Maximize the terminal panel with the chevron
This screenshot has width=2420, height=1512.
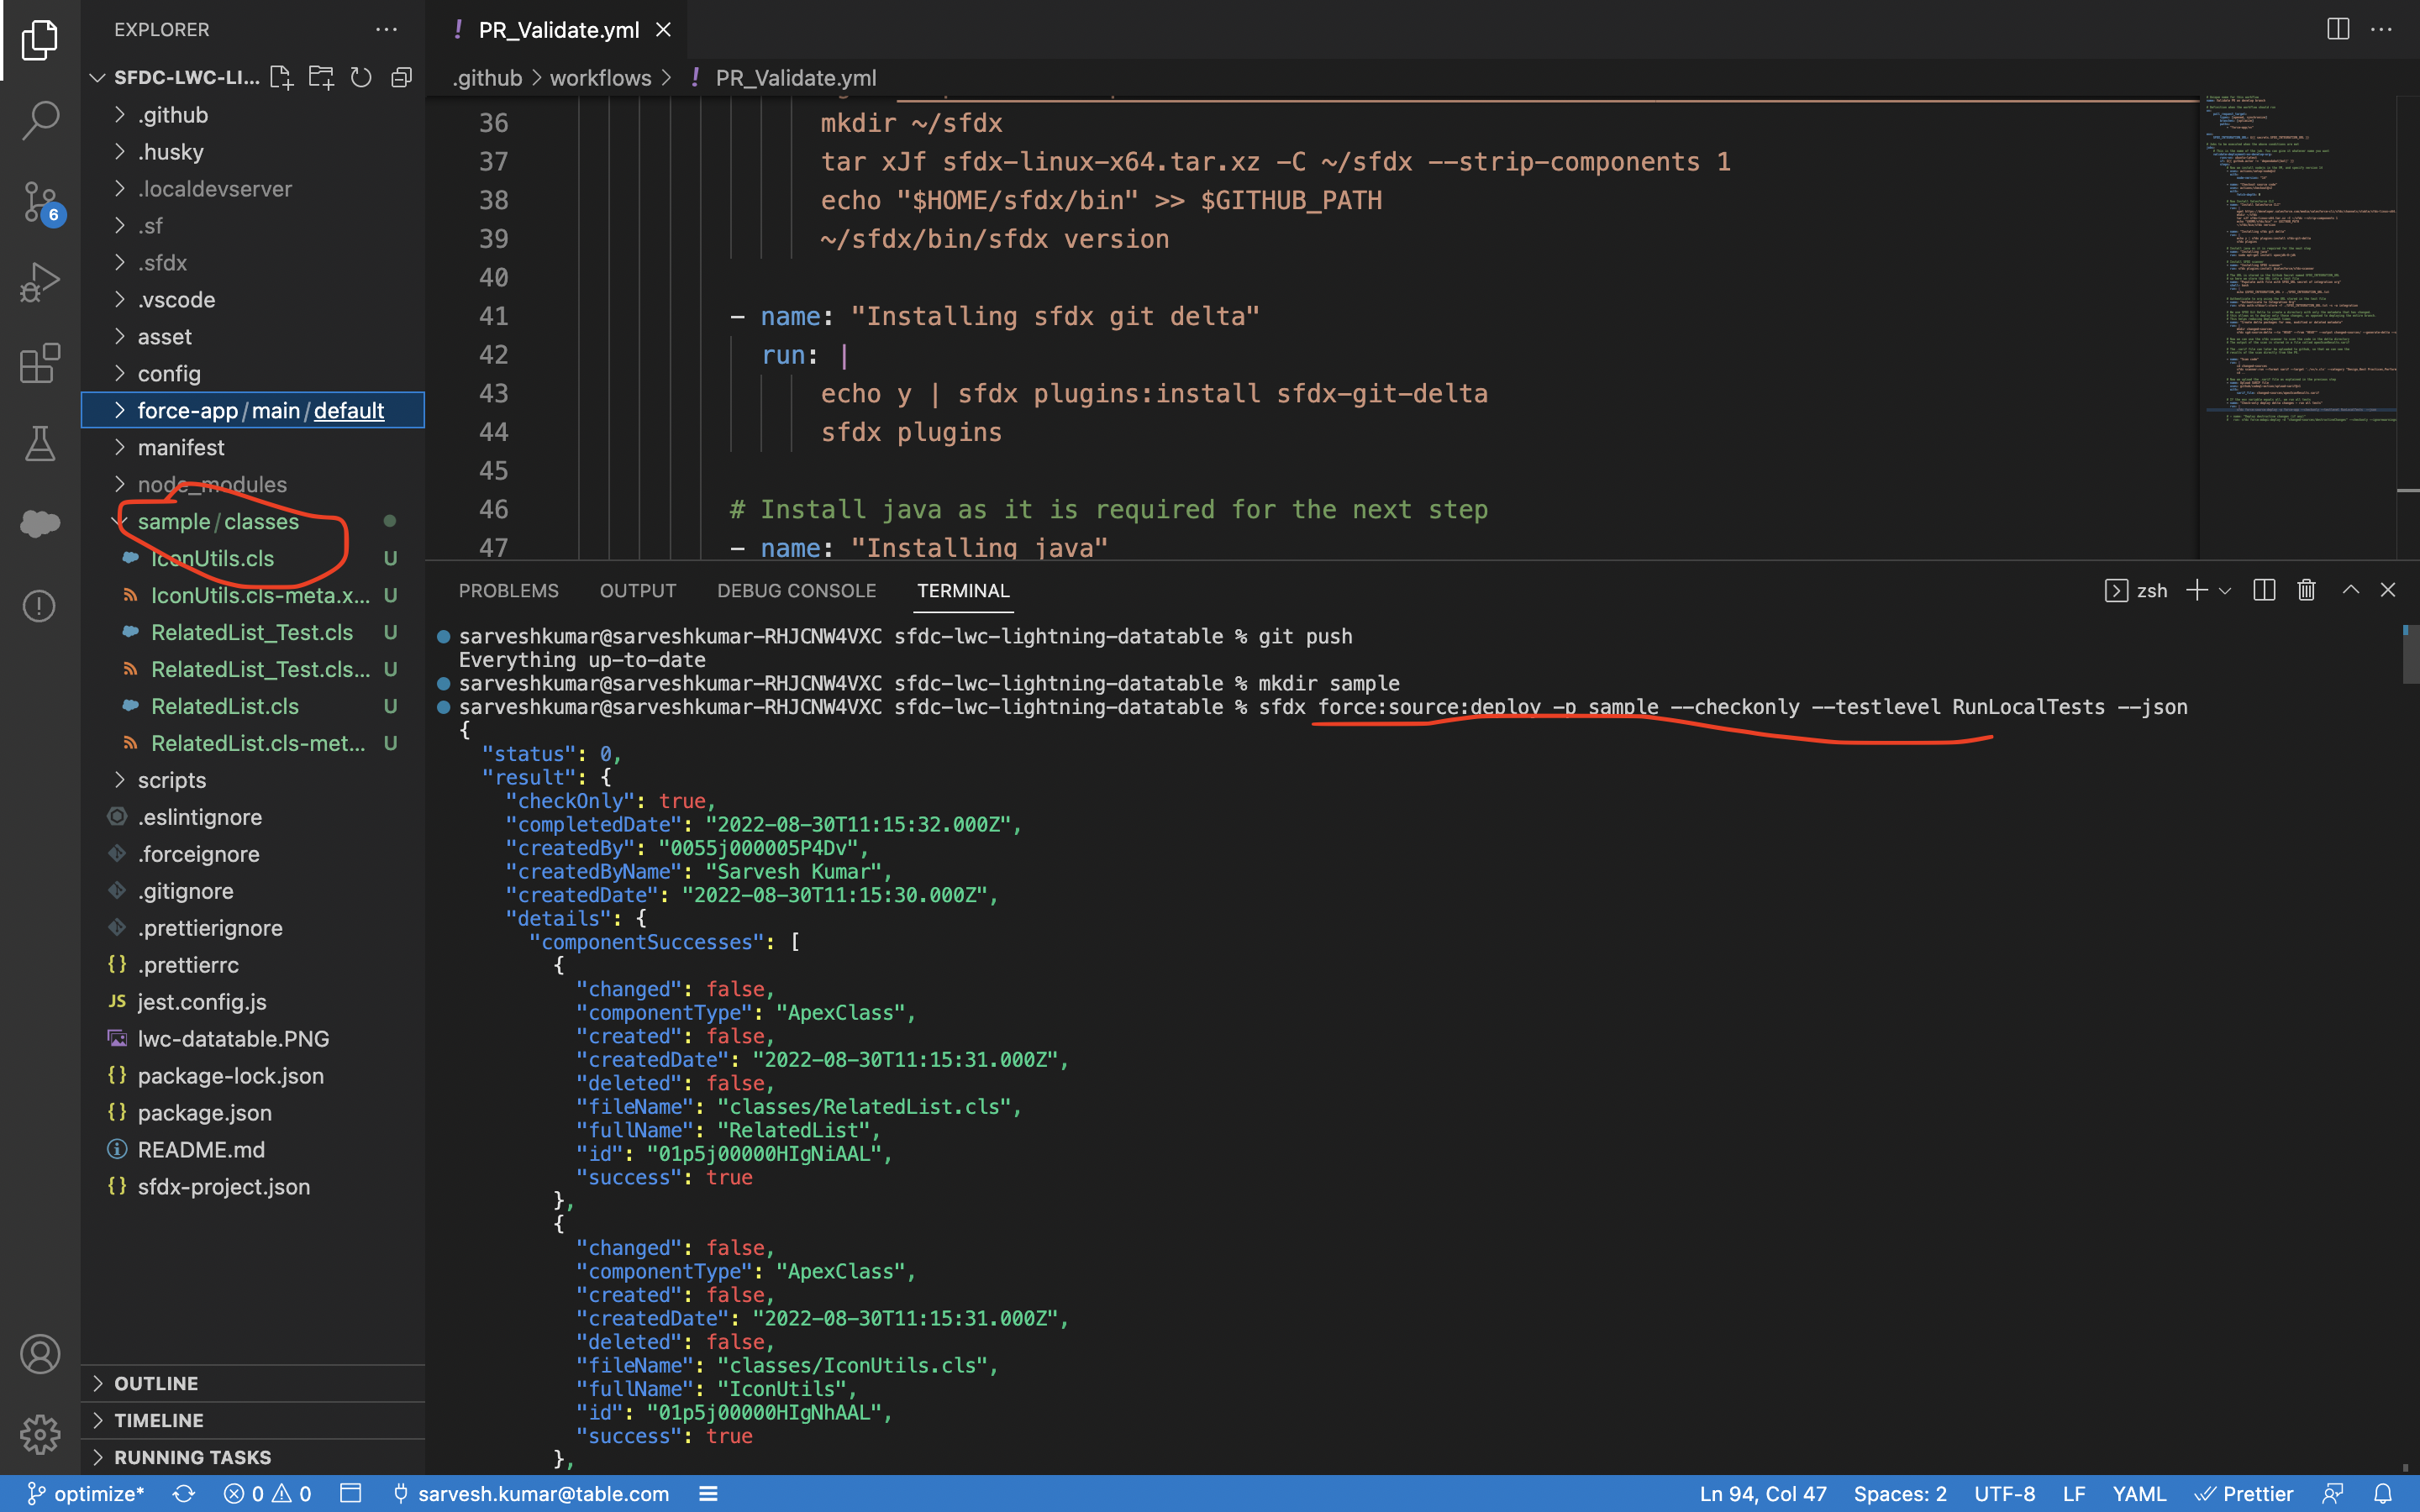coord(2349,590)
